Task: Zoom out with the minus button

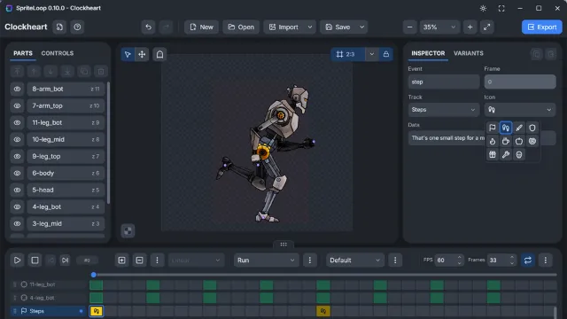Action: [409, 27]
